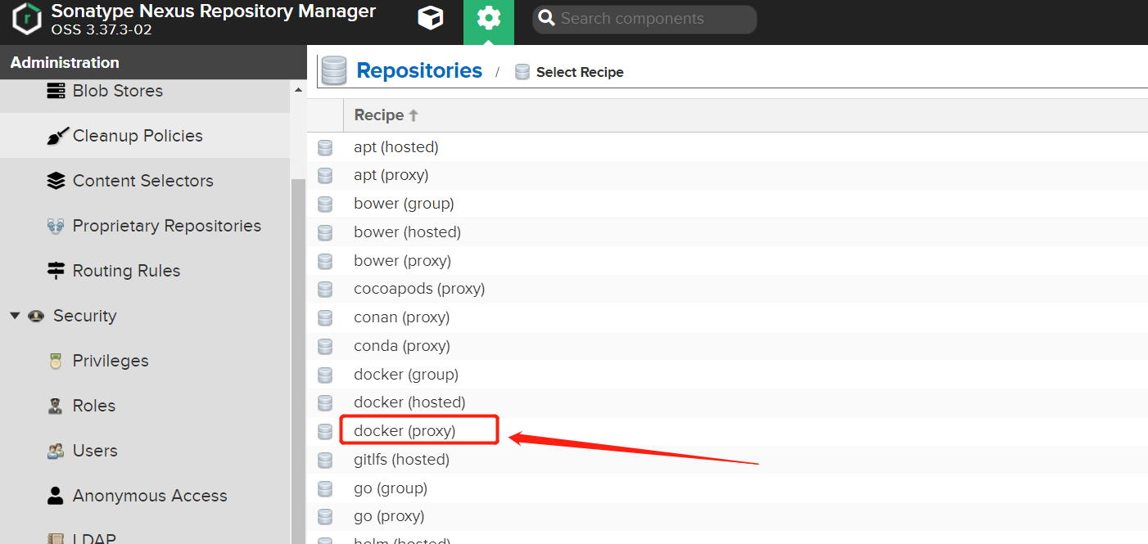Select the conan (proxy) recipe
Screen dimensions: 1148x544
click(x=401, y=317)
